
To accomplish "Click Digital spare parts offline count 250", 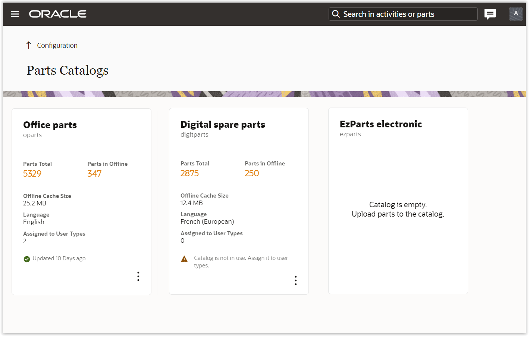I will coord(252,173).
